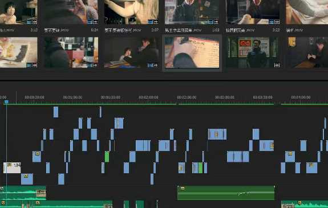Click audio usage badge on child at table thumbnail
328x208 pixels.
click(35, 22)
